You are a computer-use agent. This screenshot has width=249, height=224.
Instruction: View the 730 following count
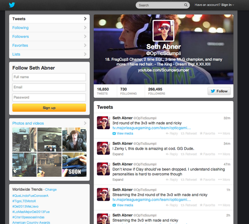click(128, 91)
